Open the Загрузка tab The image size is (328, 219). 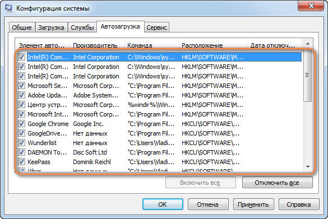pyautogui.click(x=51, y=27)
